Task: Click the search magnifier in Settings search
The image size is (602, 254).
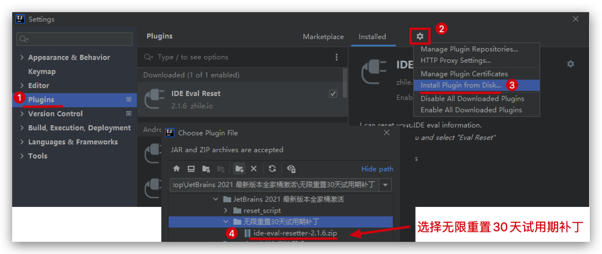Action: point(23,39)
